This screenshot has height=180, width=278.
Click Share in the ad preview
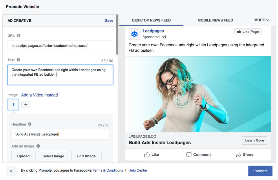(245, 154)
